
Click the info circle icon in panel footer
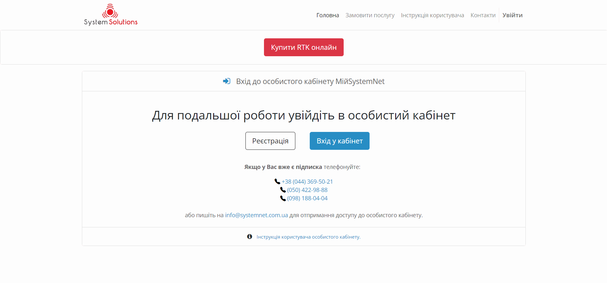(250, 237)
